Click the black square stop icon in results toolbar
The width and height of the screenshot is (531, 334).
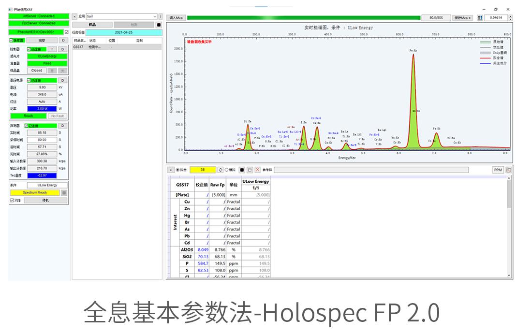pos(242,170)
